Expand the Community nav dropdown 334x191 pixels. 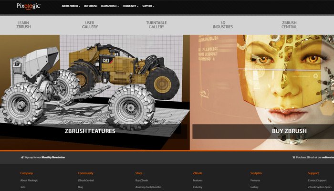[x=131, y=6]
